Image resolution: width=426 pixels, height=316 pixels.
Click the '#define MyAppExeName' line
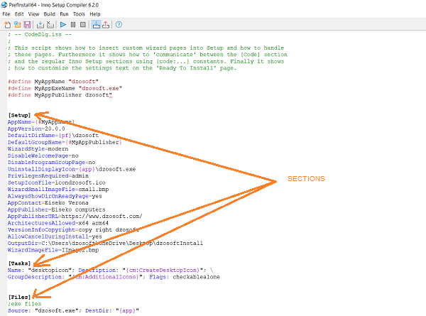[x=65, y=88]
